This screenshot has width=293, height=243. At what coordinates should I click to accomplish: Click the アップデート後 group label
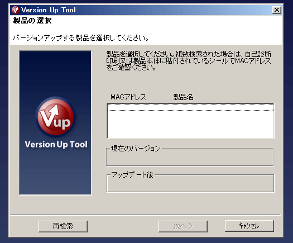(x=132, y=175)
